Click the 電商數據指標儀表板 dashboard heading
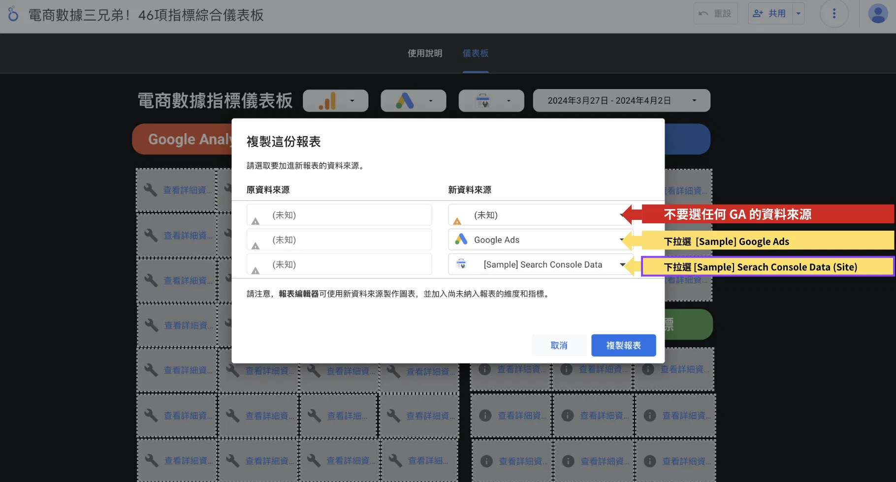This screenshot has height=482, width=896. point(215,101)
